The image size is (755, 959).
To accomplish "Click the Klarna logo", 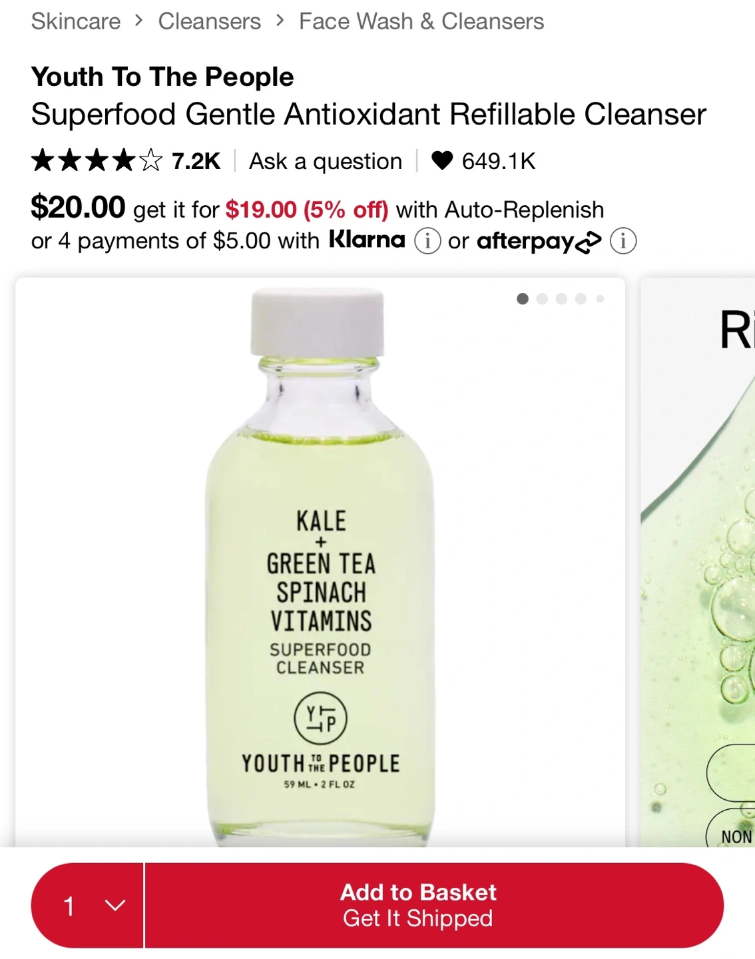I will [367, 240].
